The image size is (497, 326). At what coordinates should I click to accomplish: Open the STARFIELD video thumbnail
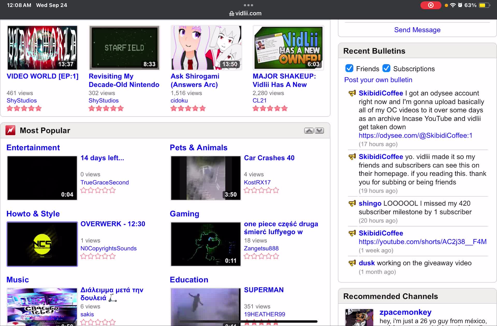[x=124, y=48]
